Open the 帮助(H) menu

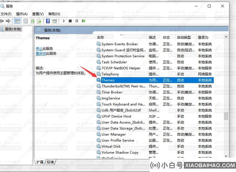pyautogui.click(x=54, y=14)
